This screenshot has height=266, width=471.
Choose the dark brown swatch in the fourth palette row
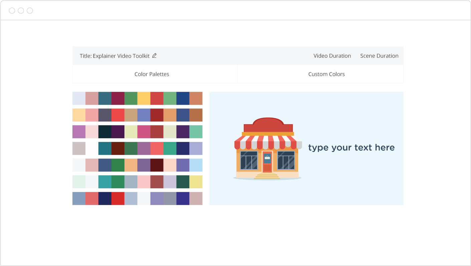(x=118, y=148)
